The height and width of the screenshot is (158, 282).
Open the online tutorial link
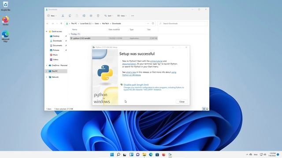156,61
